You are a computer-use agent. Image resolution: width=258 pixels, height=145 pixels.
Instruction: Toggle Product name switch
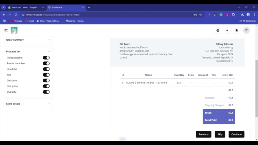click(x=46, y=58)
